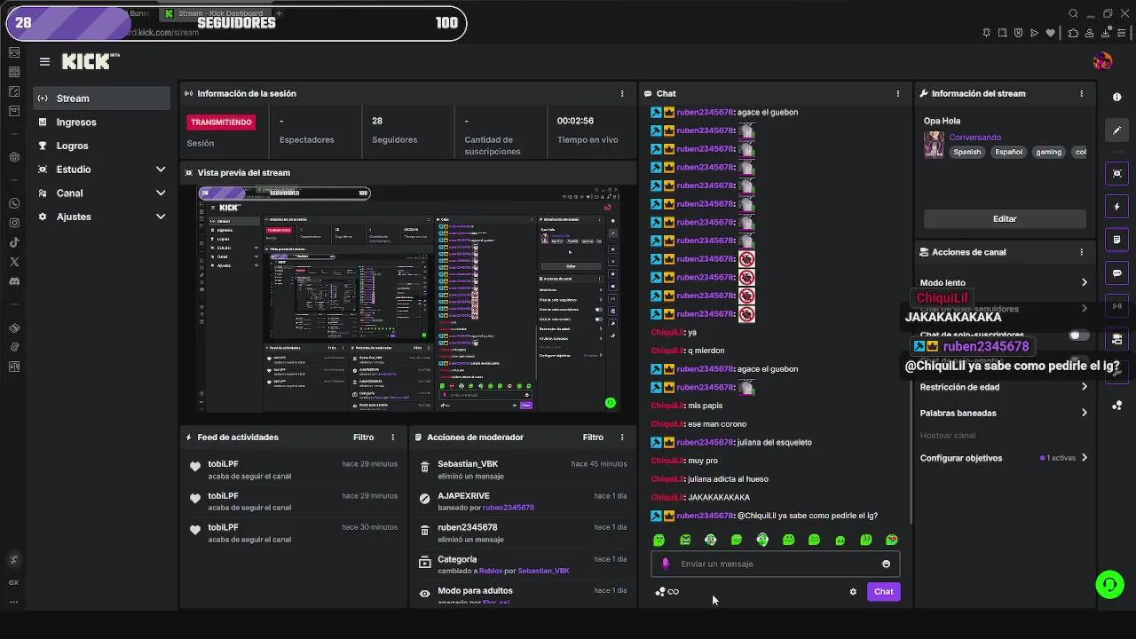
Task: Open X (Twitter) in the browser sidebar
Action: pyautogui.click(x=14, y=262)
